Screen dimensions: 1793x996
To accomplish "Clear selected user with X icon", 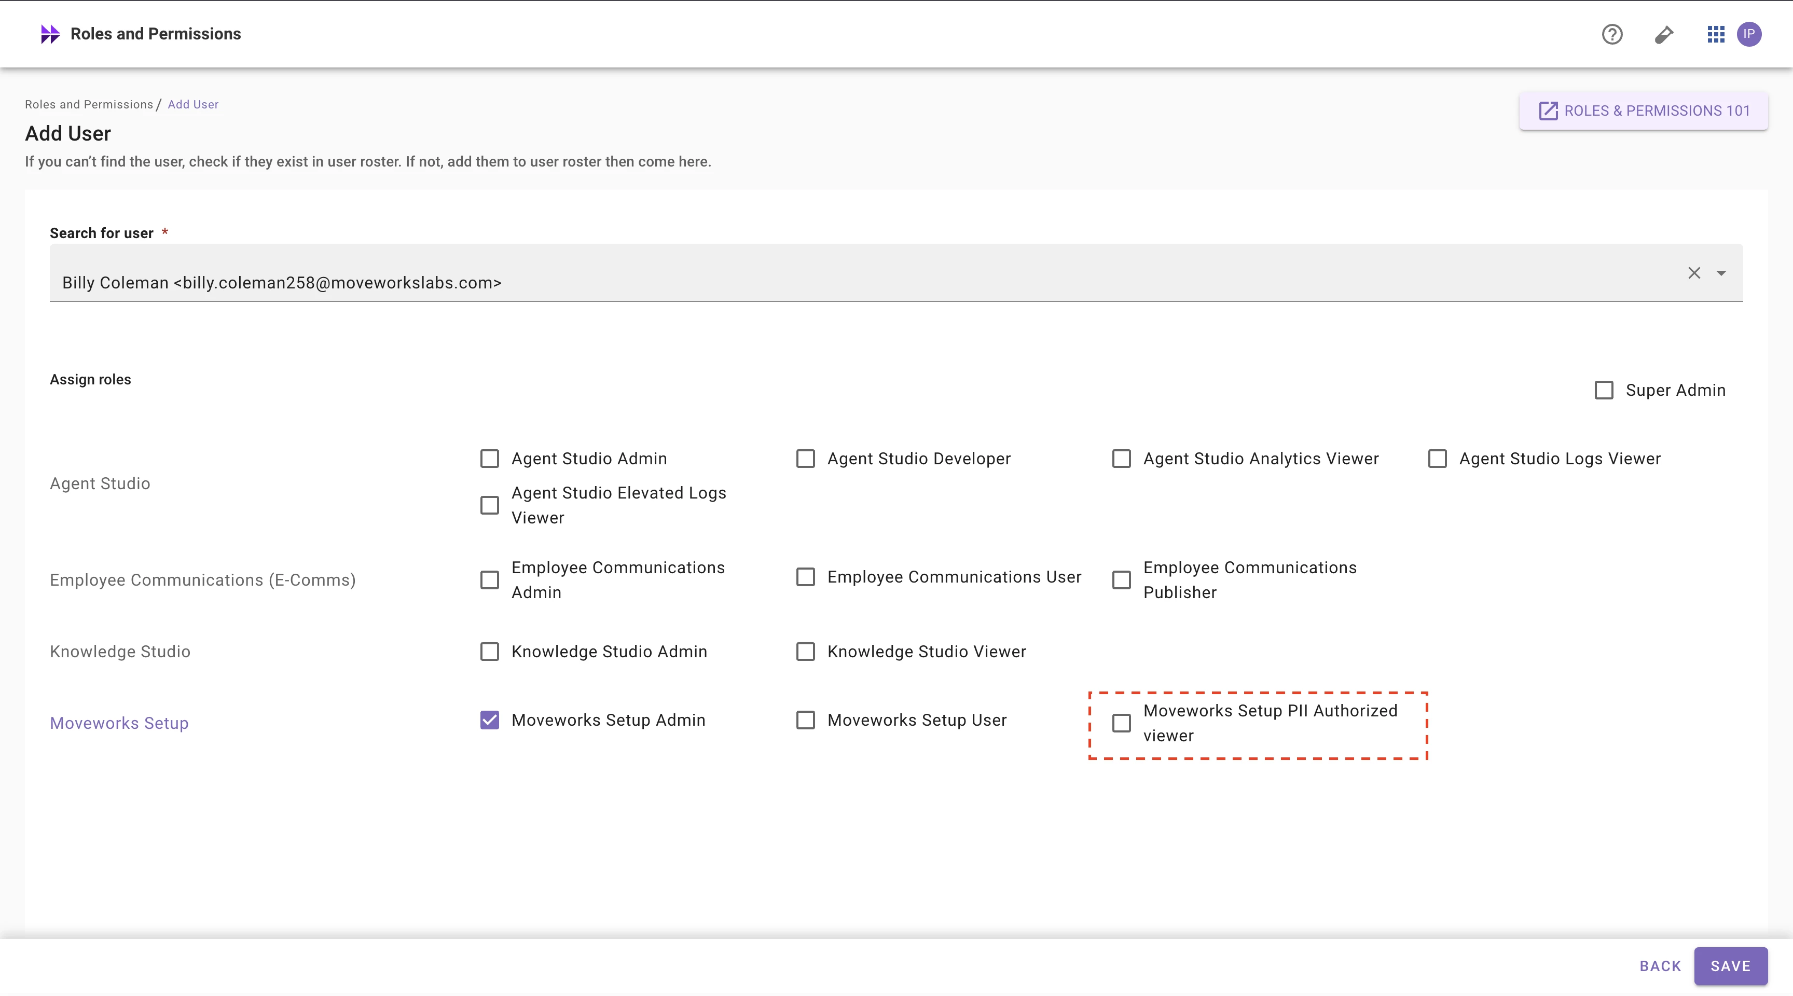I will tap(1694, 273).
